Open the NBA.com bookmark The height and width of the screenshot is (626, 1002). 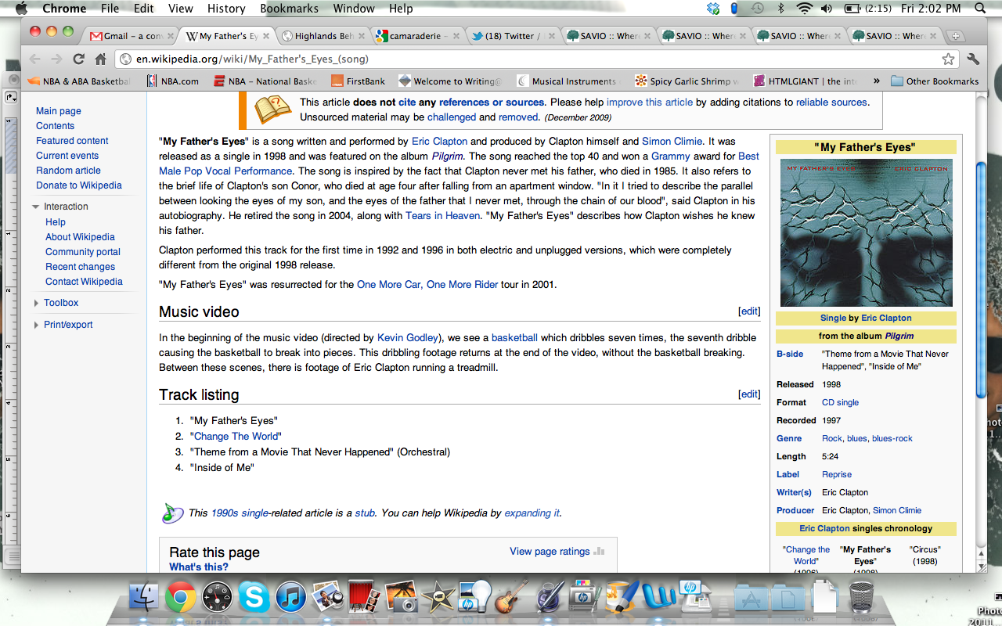[172, 81]
